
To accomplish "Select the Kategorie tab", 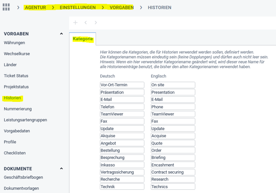I will 83,39.
